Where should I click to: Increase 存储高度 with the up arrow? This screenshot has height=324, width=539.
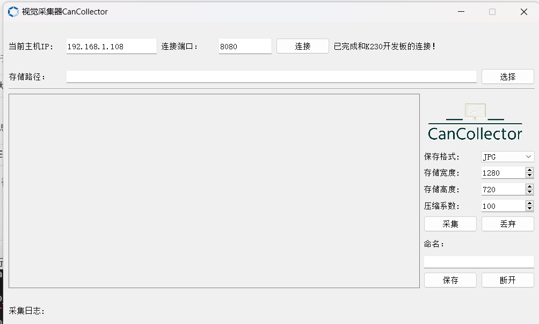point(529,187)
